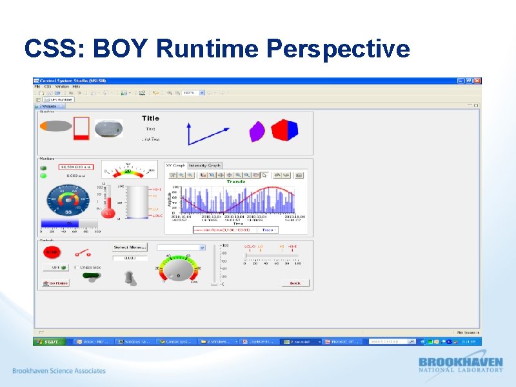Click the Back button
Image resolution: width=516 pixels, height=387 pixels.
[x=295, y=283]
